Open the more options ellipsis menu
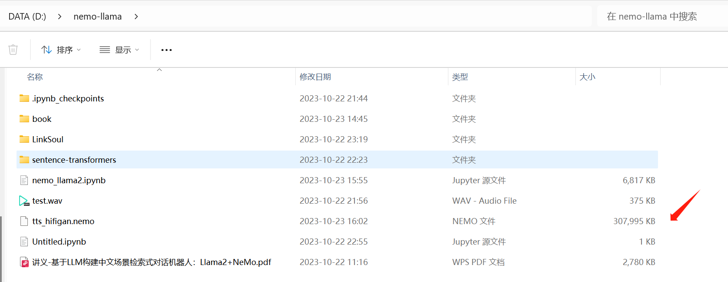This screenshot has width=728, height=282. click(x=167, y=50)
